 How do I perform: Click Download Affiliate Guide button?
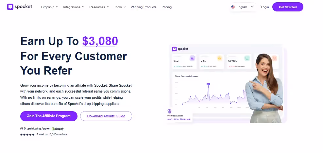106,116
